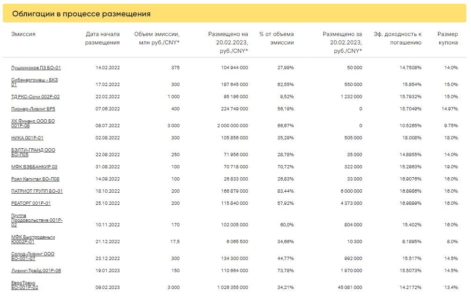Open МФК ВЭББАНКИР 03 issue
Image resolution: width=471 pixels, height=303 pixels.
tap(34, 167)
